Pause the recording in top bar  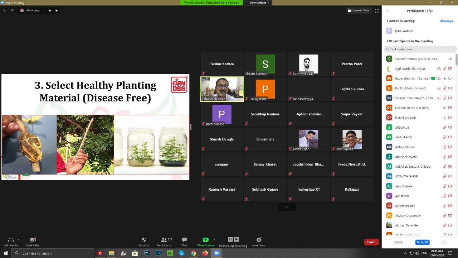pyautogui.click(x=50, y=10)
